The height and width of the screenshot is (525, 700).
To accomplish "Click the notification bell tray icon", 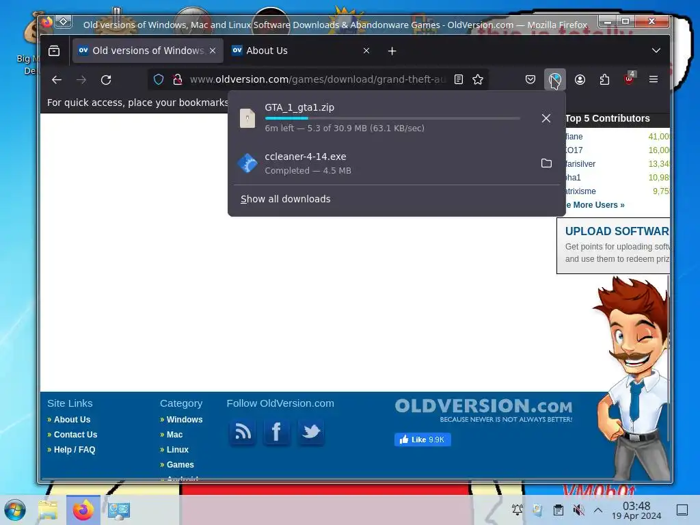I will pyautogui.click(x=517, y=510).
